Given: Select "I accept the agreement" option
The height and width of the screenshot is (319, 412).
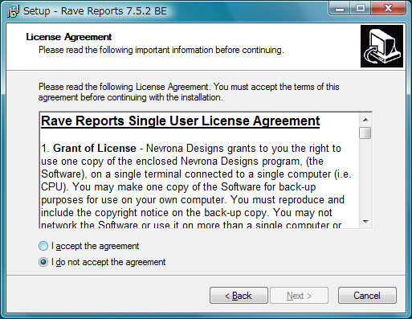Looking at the screenshot, I should (x=88, y=246).
